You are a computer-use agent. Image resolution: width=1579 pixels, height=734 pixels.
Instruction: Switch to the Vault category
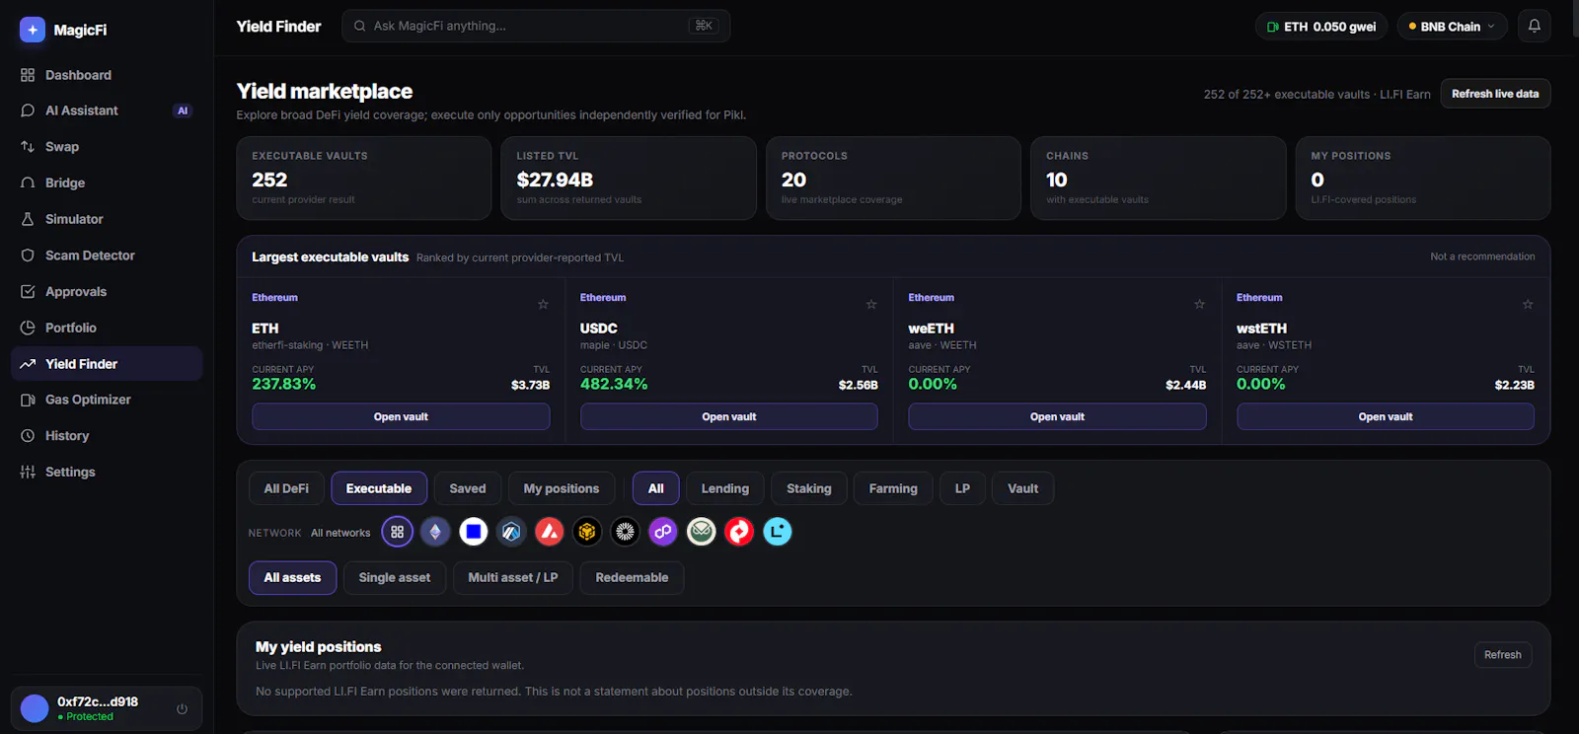(1023, 488)
